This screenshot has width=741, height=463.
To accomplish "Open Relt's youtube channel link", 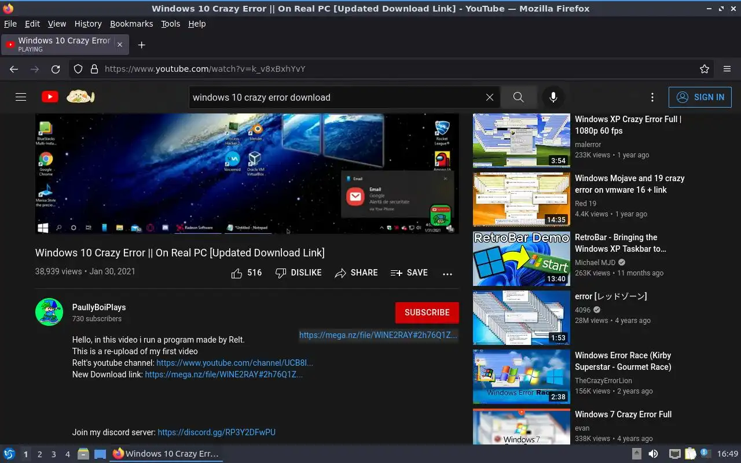I will [234, 363].
